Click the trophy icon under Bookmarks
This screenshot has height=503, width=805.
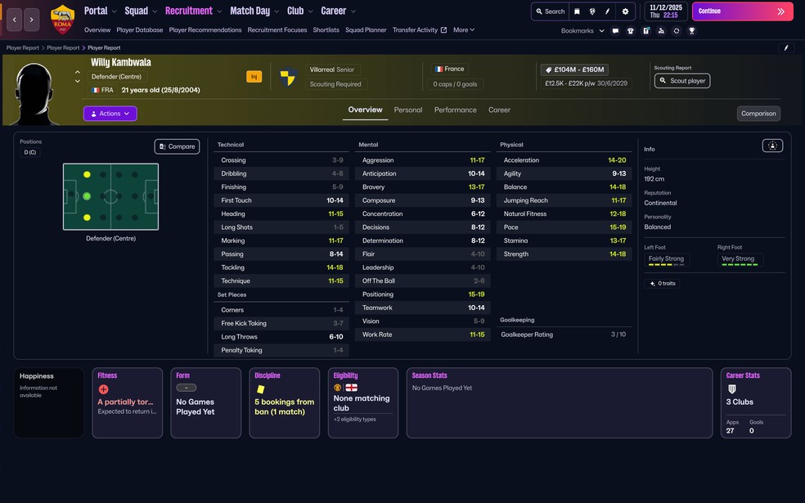[691, 31]
